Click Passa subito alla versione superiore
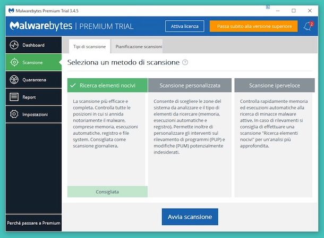This screenshot has height=238, width=324. [x=254, y=26]
